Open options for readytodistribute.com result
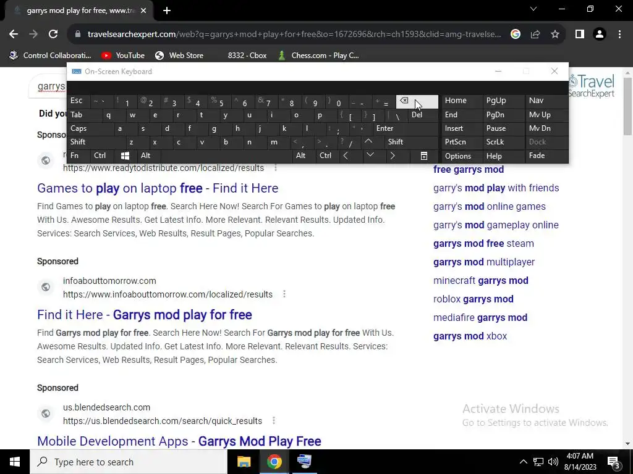The width and height of the screenshot is (633, 474). click(x=276, y=168)
